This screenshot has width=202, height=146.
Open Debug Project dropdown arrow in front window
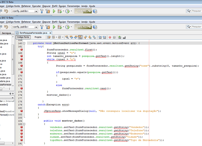tap(64, 27)
